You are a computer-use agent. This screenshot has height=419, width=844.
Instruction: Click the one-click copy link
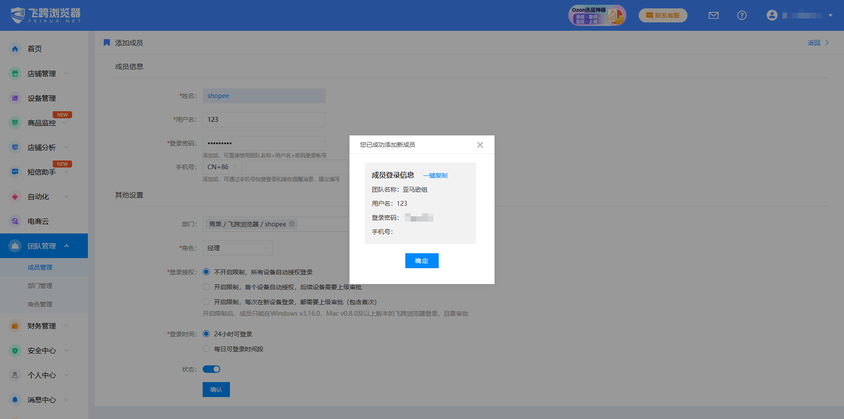(435, 175)
